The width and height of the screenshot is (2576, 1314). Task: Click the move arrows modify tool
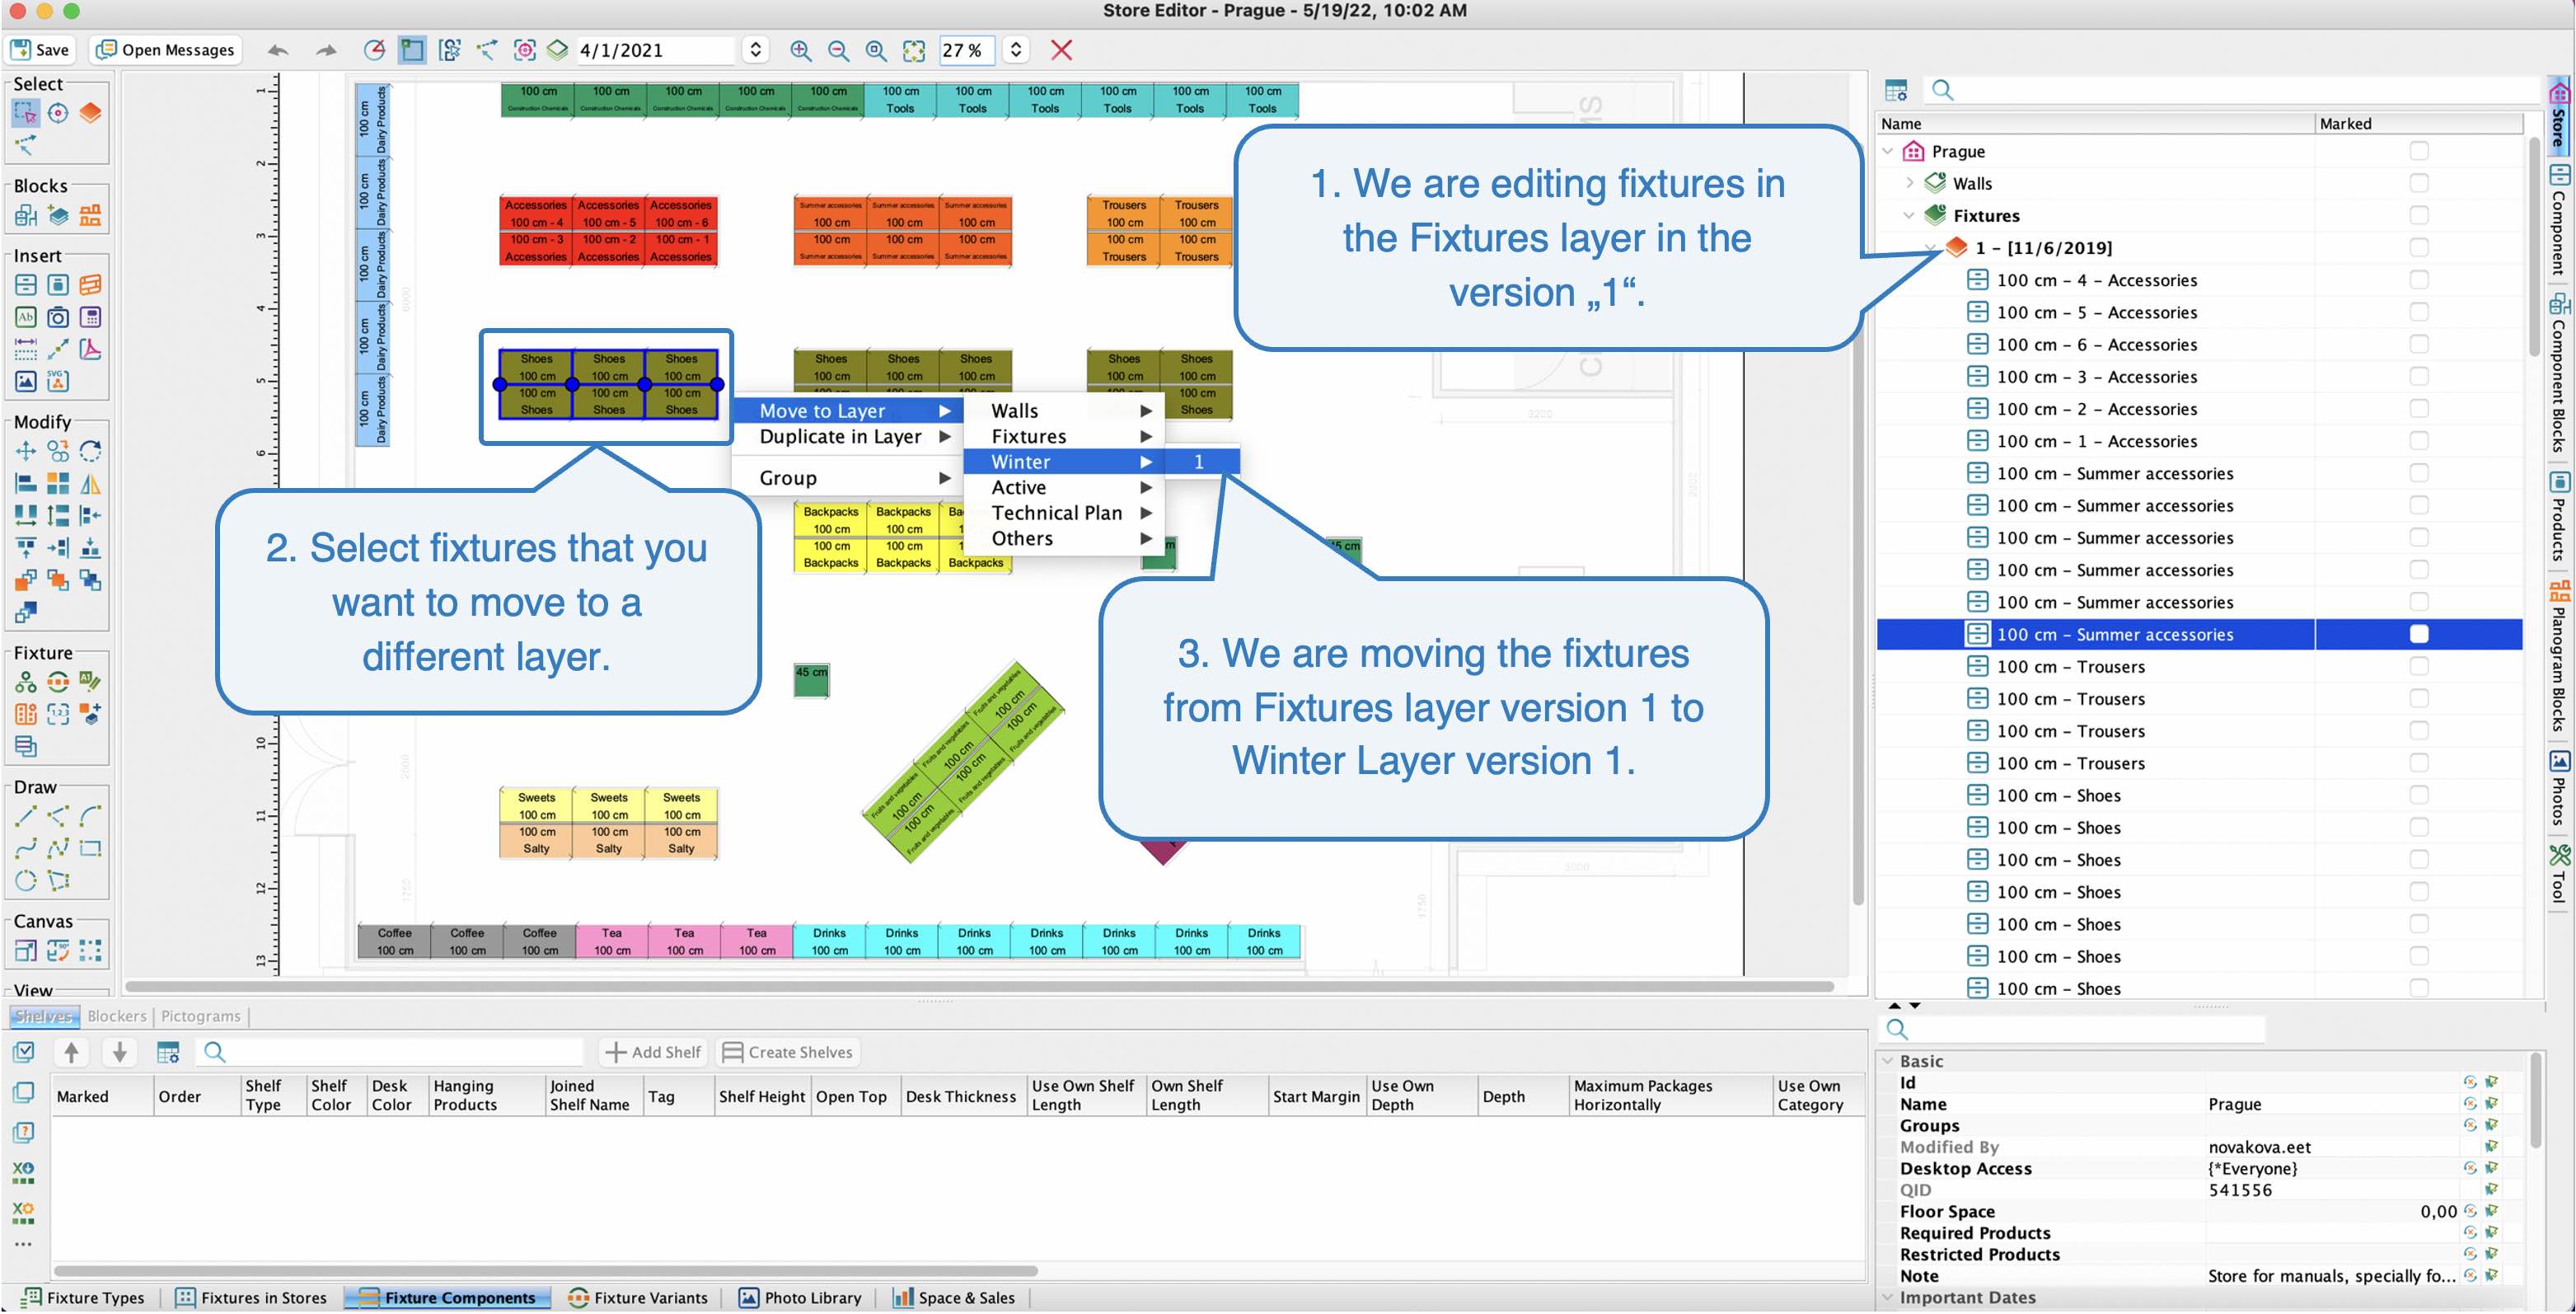click(x=25, y=451)
